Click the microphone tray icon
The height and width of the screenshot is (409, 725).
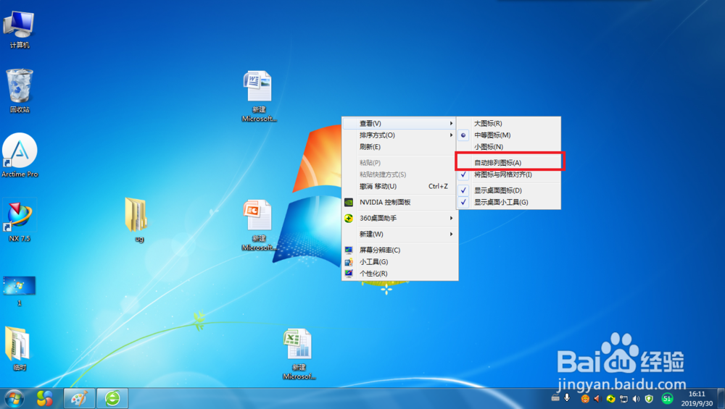(x=567, y=398)
